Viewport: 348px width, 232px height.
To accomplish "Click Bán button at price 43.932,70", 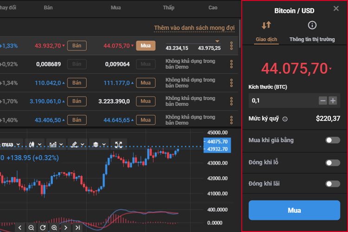I will 77,45.
